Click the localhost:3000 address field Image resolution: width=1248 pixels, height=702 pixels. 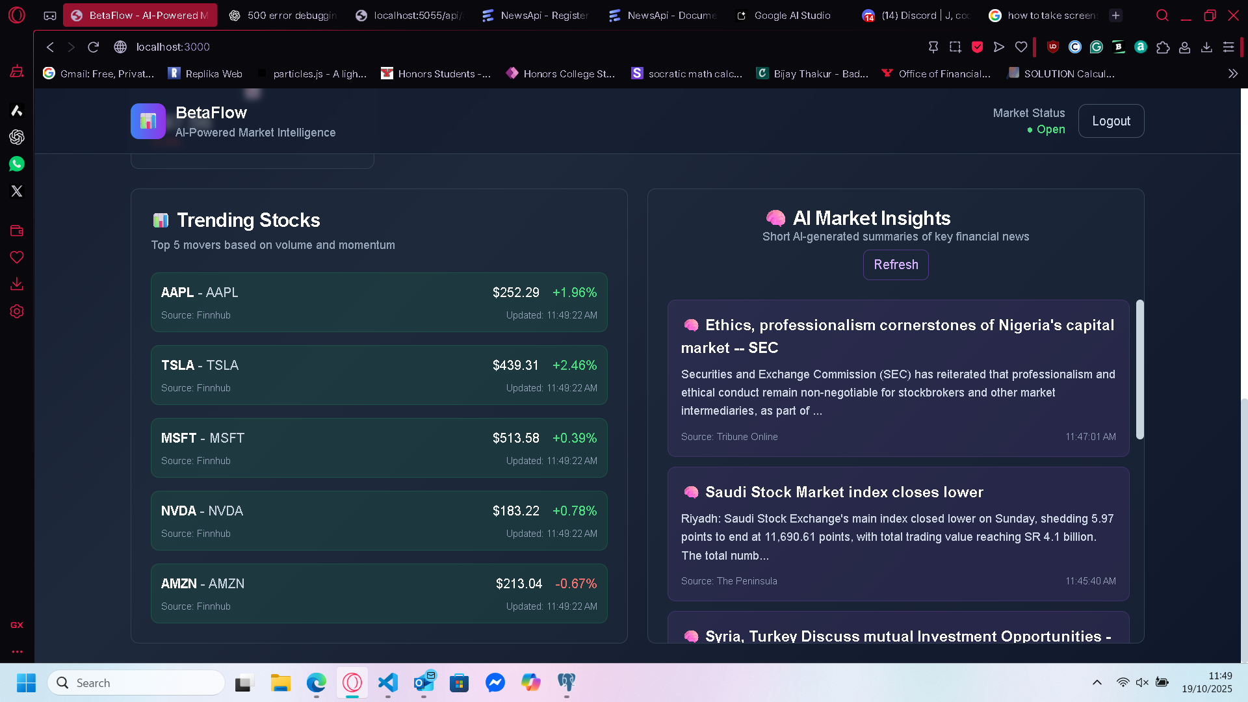coord(173,47)
